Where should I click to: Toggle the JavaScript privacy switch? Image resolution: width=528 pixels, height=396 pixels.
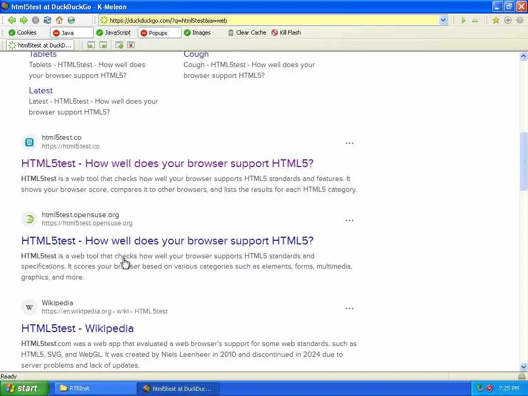[x=113, y=32]
